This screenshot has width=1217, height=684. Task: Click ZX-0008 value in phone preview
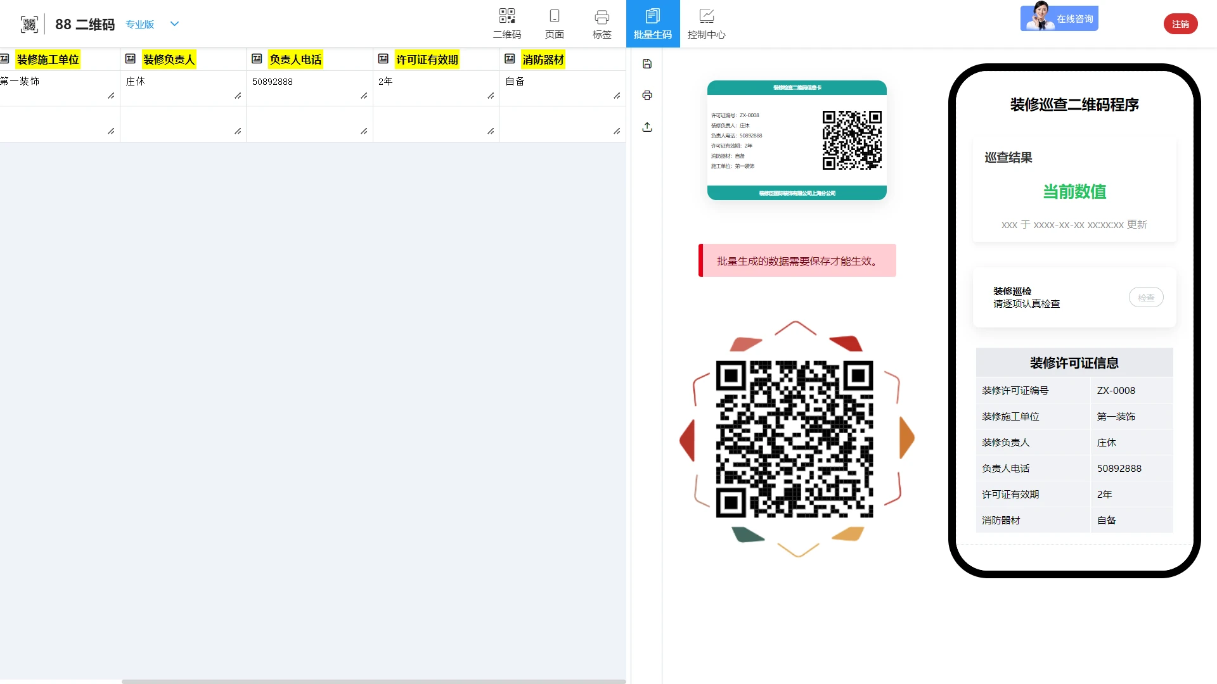tap(1116, 390)
